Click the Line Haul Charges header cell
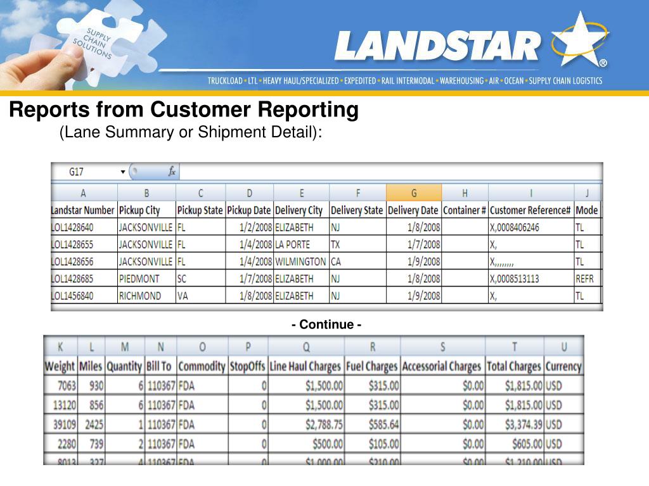This screenshot has width=649, height=486. click(x=306, y=366)
